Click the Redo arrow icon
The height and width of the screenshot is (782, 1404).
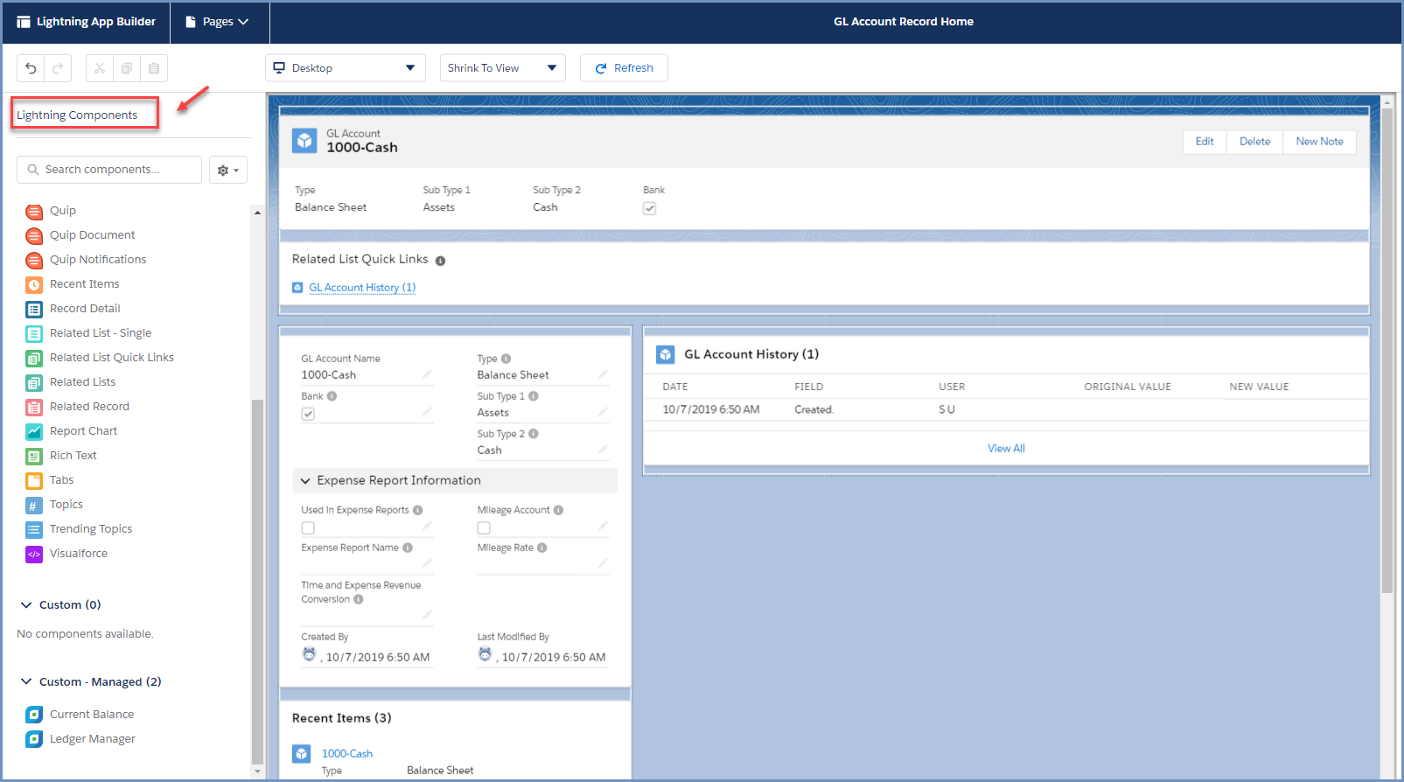pyautogui.click(x=58, y=68)
